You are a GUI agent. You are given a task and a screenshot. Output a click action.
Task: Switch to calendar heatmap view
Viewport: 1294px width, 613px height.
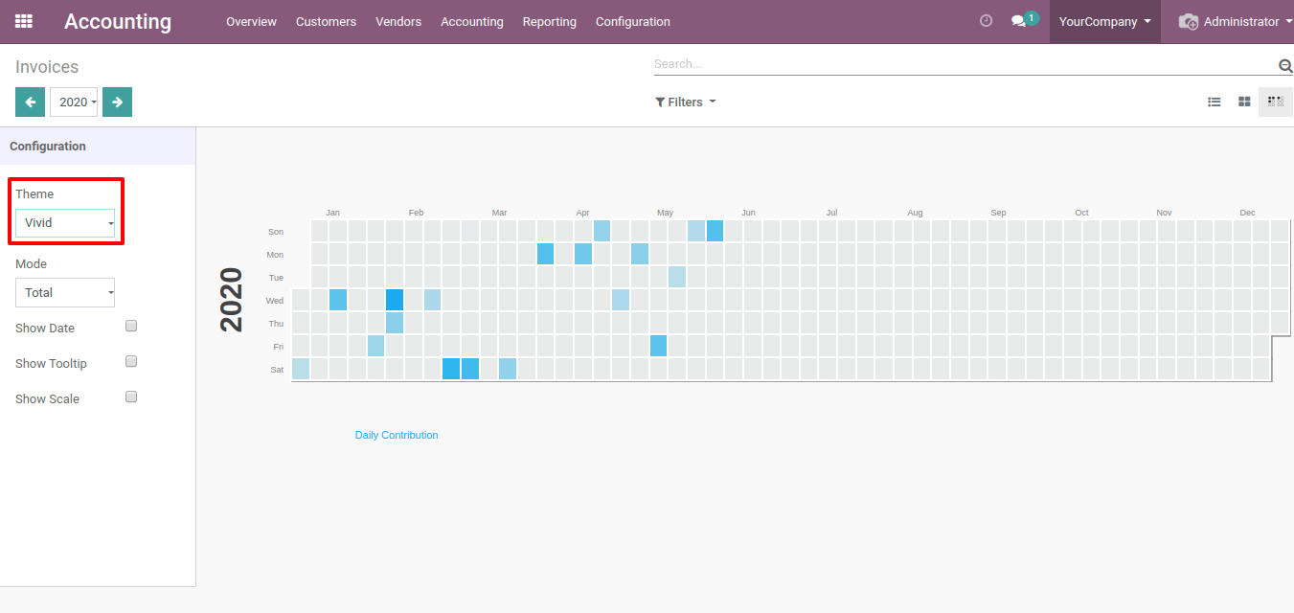point(1275,102)
